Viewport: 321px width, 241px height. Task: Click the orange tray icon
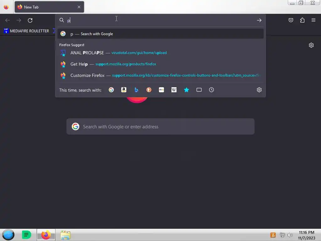pyautogui.click(x=273, y=235)
